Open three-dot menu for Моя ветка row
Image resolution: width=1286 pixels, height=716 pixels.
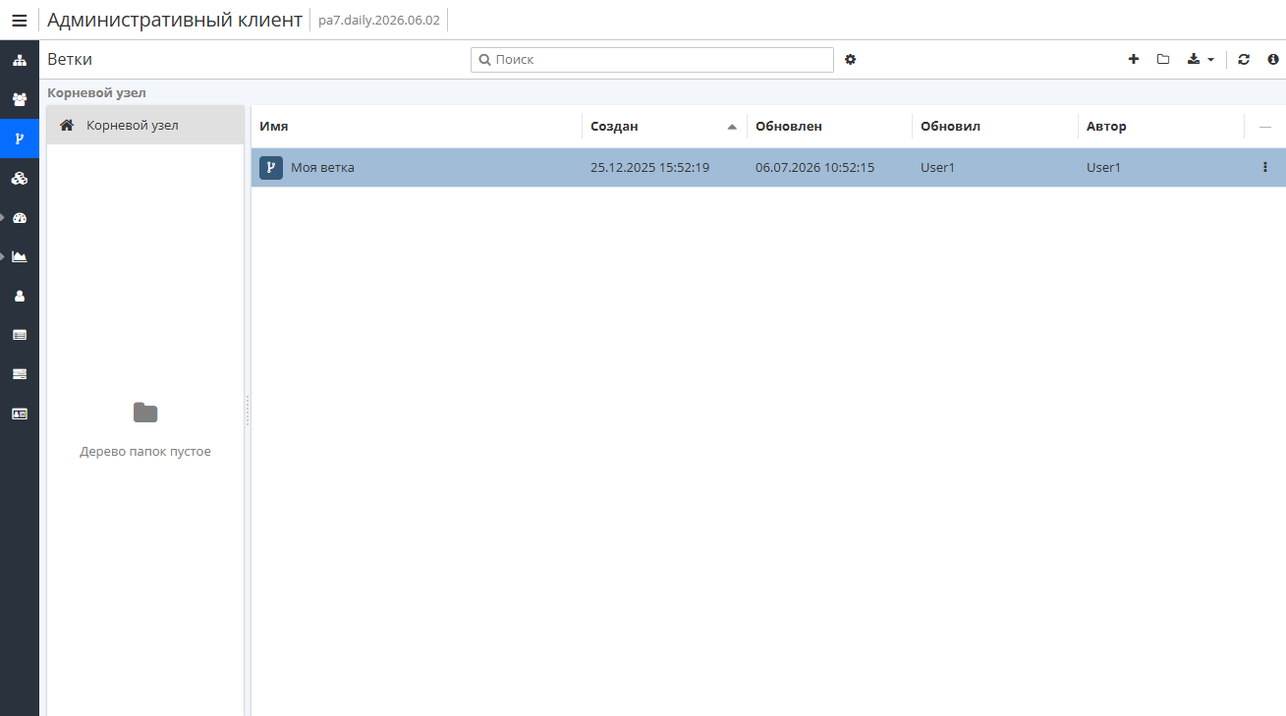[1265, 168]
